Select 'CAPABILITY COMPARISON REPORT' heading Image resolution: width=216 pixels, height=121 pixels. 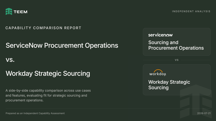[x=43, y=28]
